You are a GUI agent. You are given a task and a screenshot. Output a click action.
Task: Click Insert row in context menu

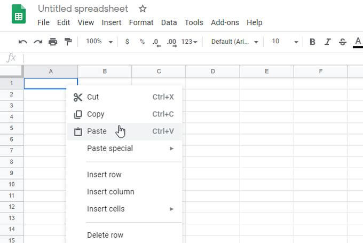(104, 175)
